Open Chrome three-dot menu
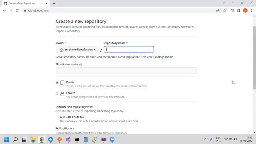Image resolution: width=256 pixels, height=144 pixels. click(252, 10)
